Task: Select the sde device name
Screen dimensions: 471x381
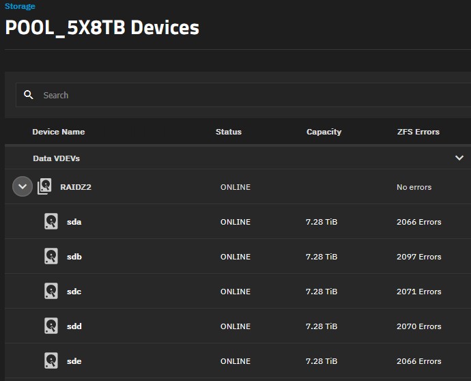Action: pos(74,361)
